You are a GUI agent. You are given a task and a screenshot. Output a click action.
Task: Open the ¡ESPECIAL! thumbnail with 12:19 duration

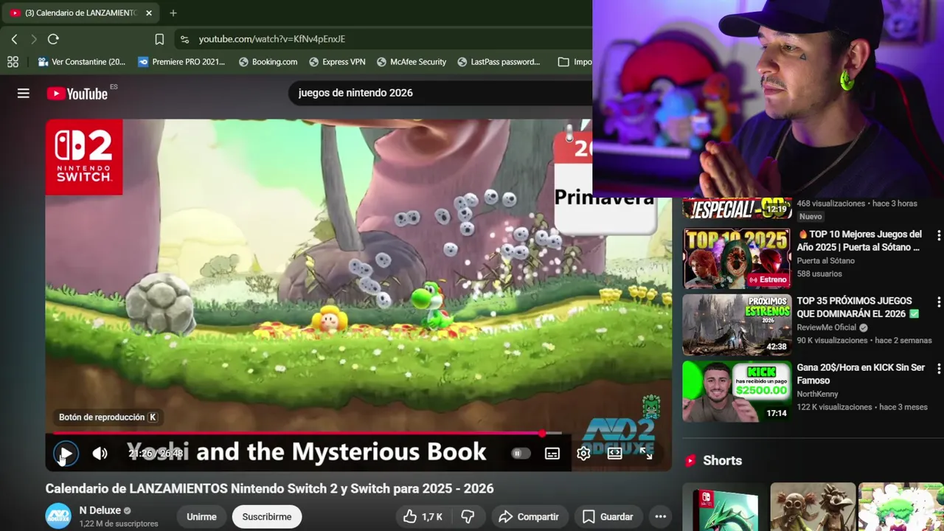click(x=736, y=208)
